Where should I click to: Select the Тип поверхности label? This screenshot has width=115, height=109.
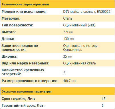pyautogui.click(x=17, y=25)
